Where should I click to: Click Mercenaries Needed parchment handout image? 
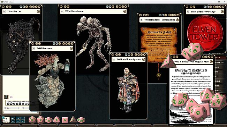pos(159,44)
